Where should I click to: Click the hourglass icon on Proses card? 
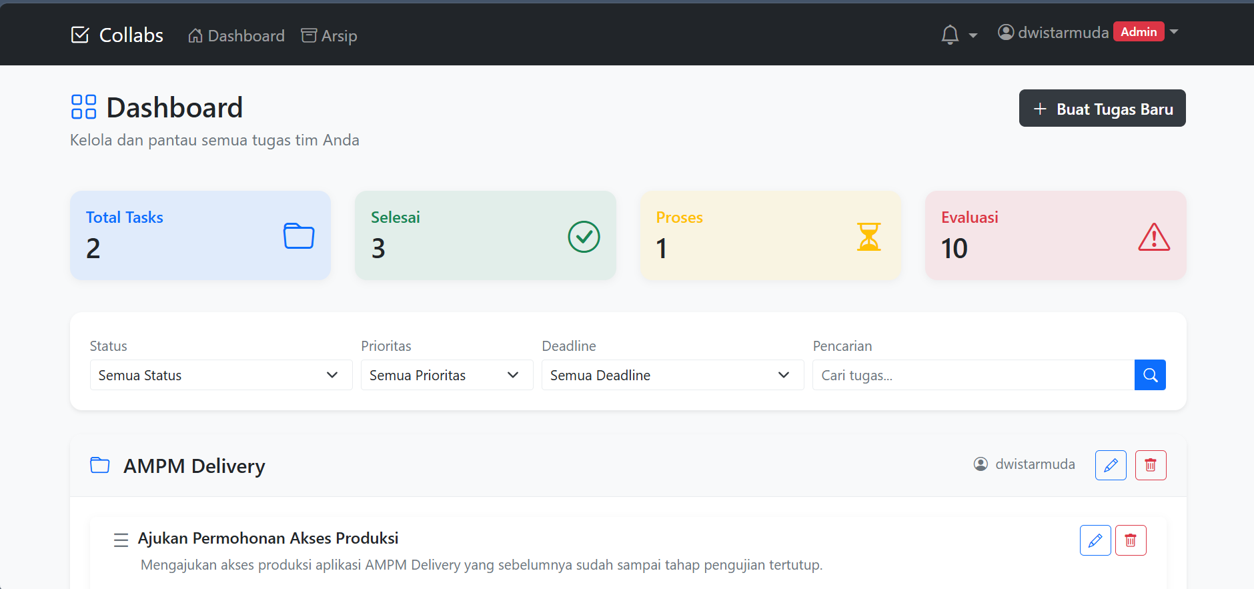tap(868, 237)
